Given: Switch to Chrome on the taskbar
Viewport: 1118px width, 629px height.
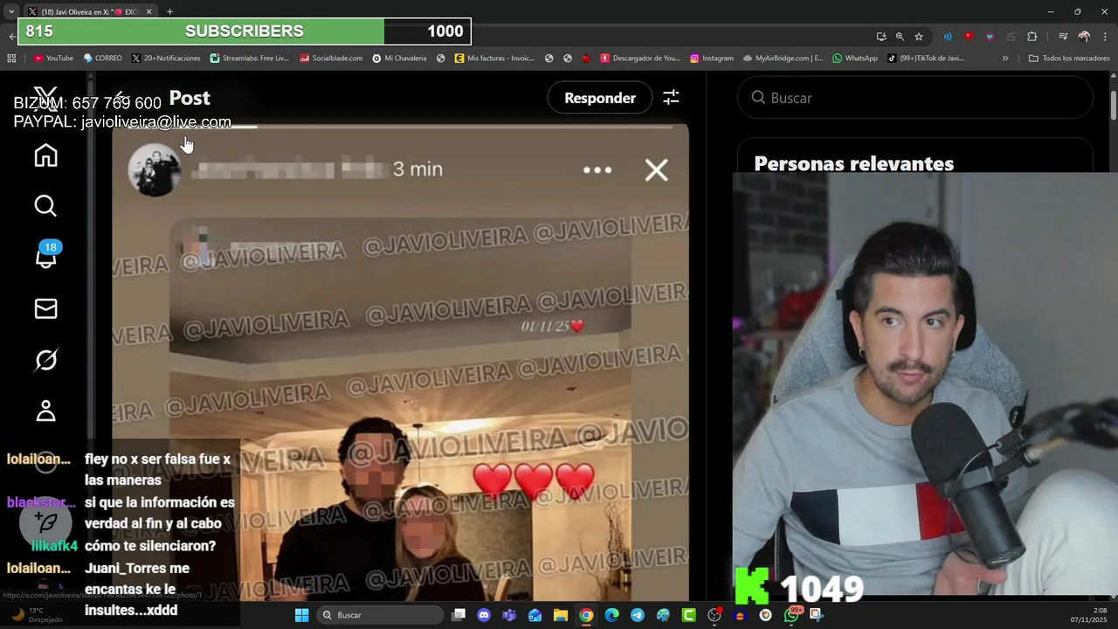Looking at the screenshot, I should point(586,615).
